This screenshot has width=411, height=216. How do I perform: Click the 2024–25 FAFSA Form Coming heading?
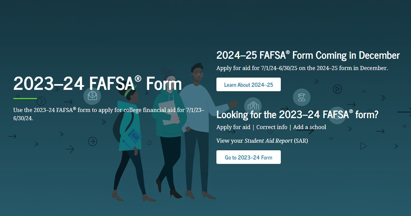308,55
